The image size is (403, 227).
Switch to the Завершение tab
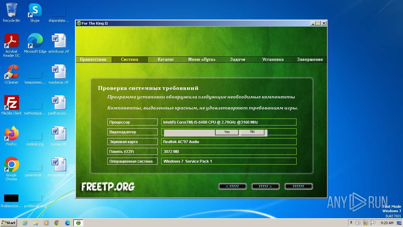pos(310,59)
